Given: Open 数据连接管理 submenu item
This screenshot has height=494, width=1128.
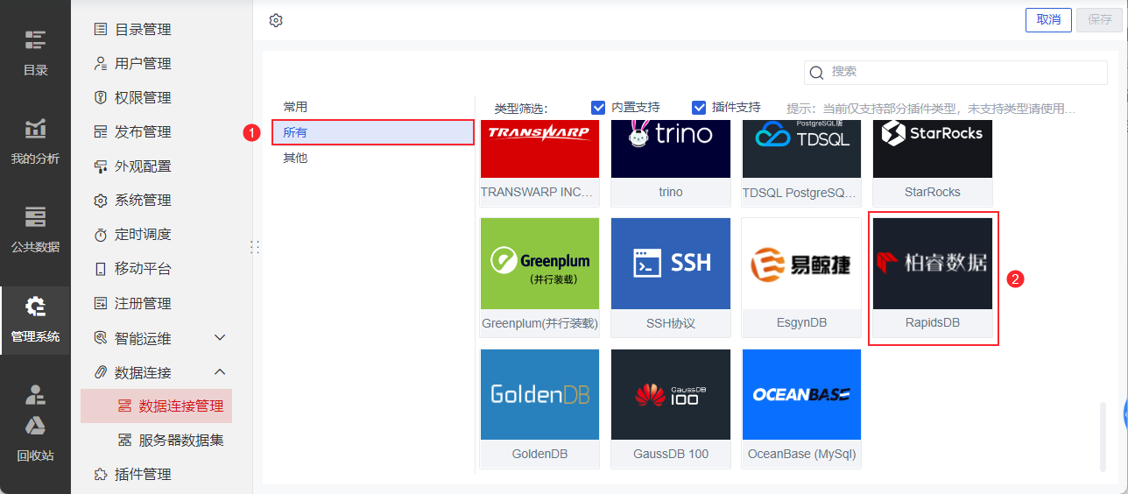Looking at the screenshot, I should pos(156,406).
